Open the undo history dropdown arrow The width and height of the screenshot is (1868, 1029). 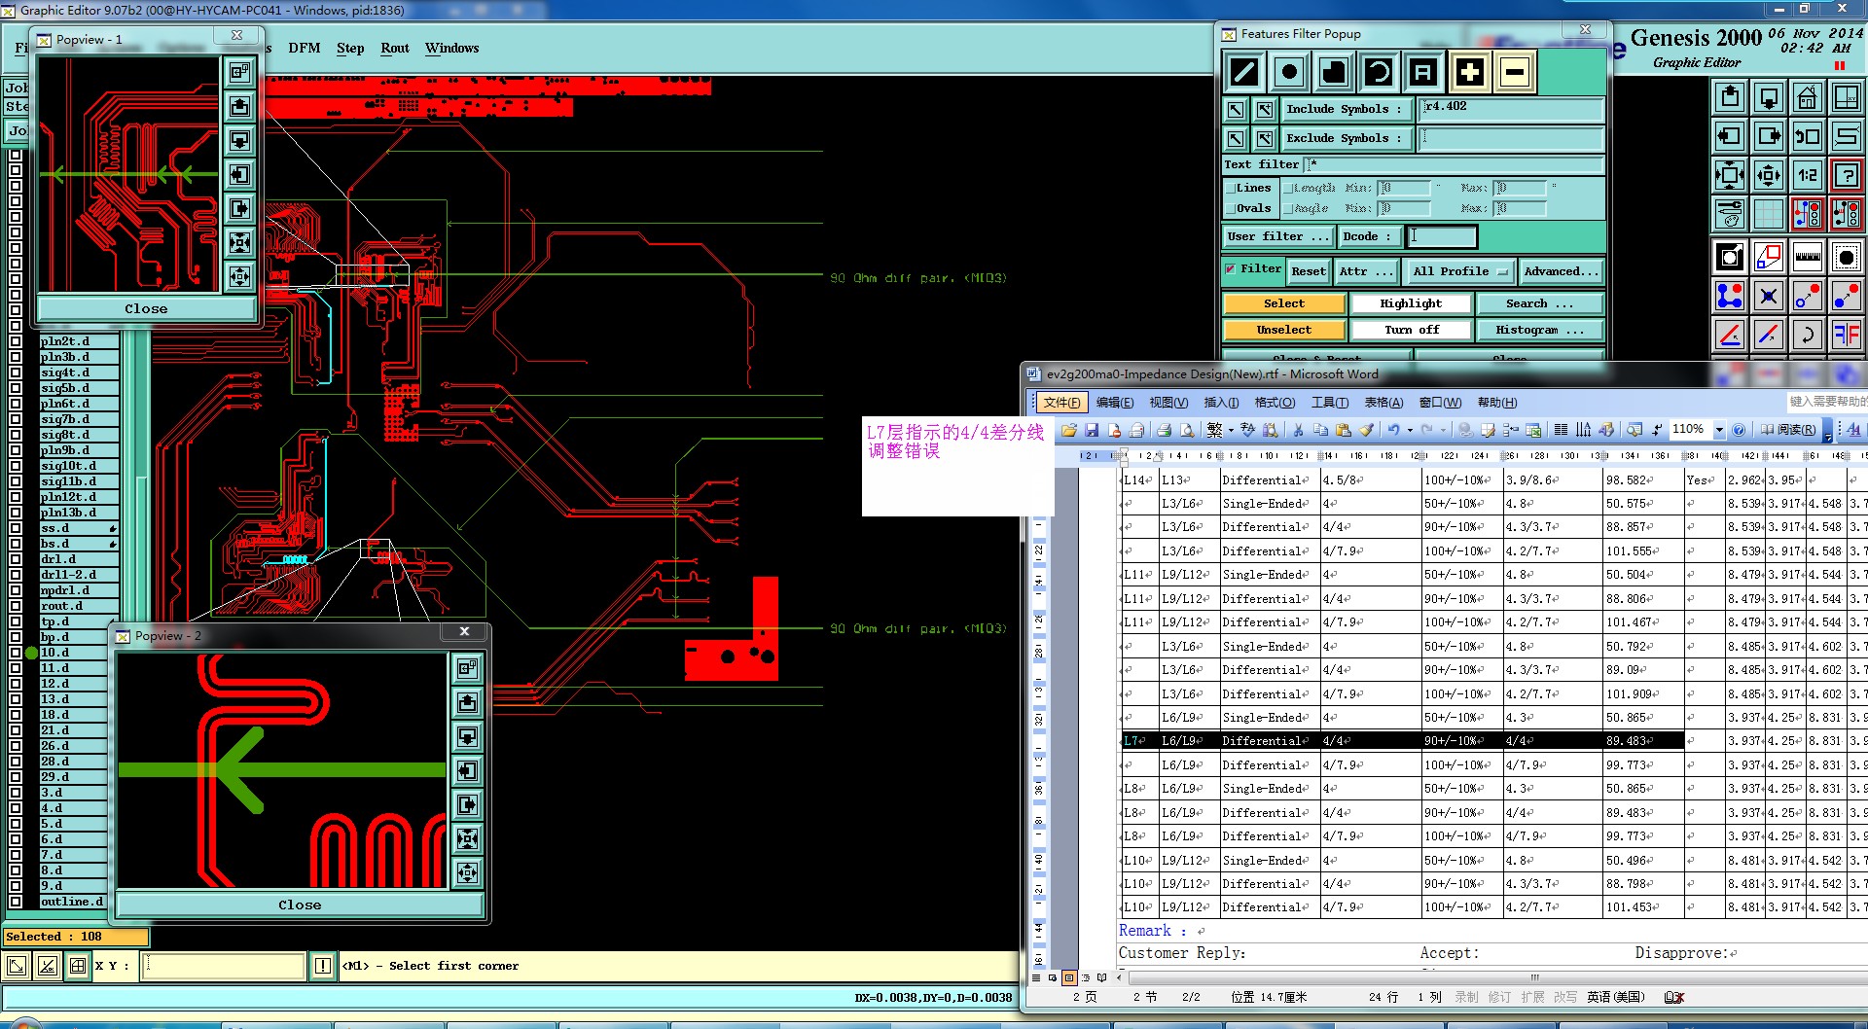click(x=1410, y=430)
